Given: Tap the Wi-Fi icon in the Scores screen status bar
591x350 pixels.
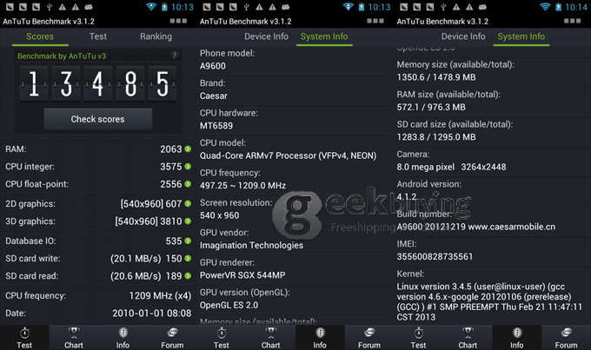Looking at the screenshot, I should pos(151,7).
